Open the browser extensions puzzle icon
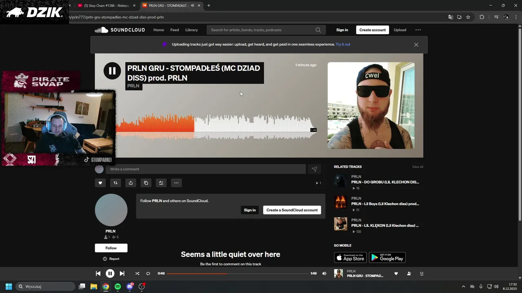The image size is (522, 293). (482, 17)
